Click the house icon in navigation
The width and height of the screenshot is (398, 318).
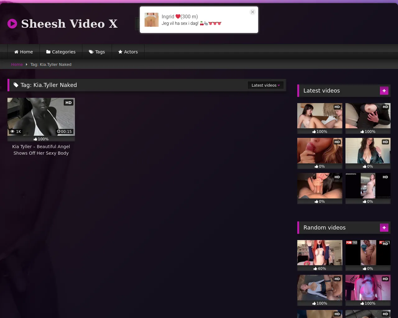coord(16,52)
